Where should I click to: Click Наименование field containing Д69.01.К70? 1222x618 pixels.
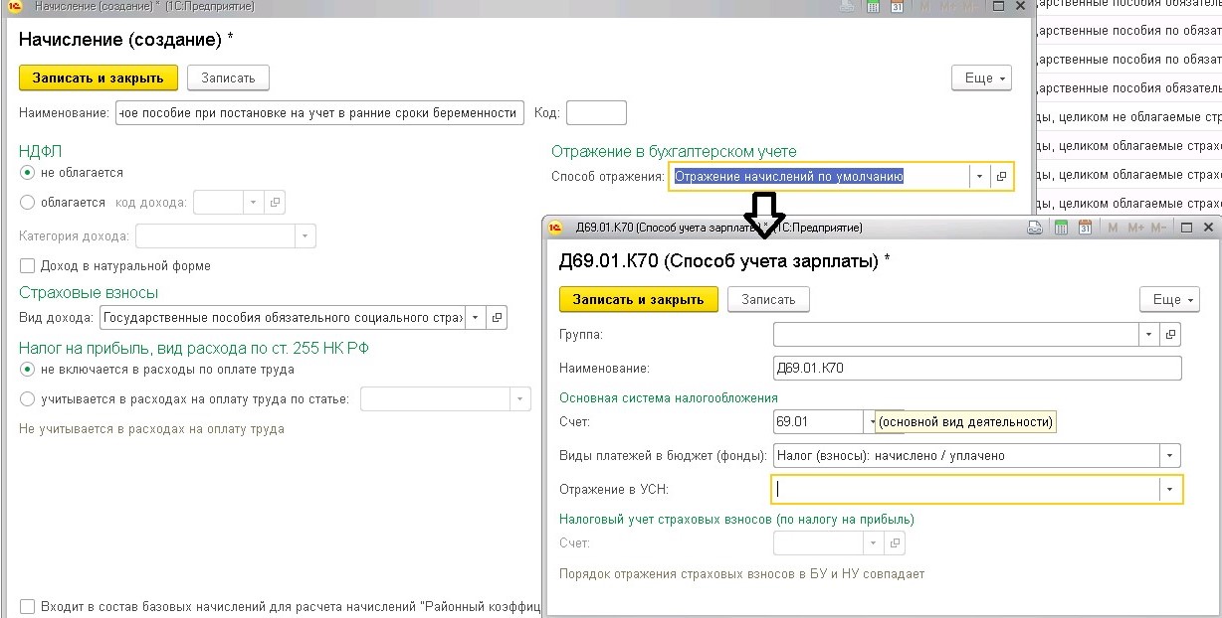pyautogui.click(x=977, y=368)
